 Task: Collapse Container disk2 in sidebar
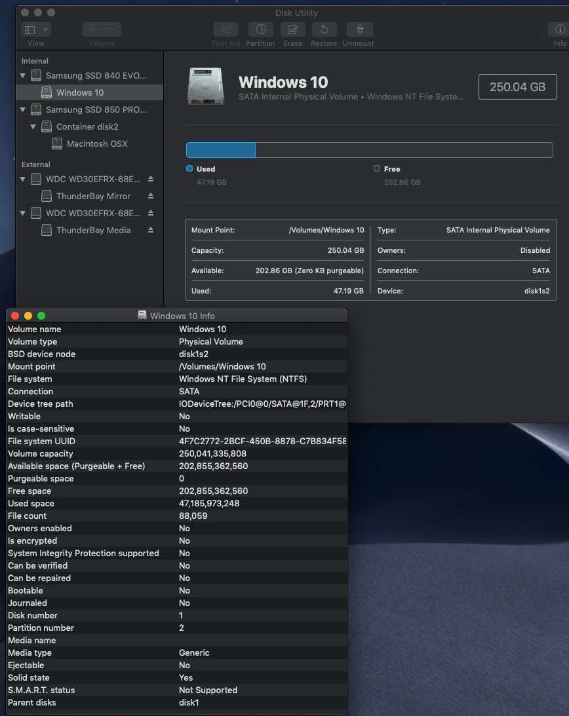(33, 126)
